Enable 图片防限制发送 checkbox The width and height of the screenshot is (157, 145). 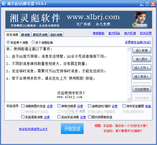point(89,117)
